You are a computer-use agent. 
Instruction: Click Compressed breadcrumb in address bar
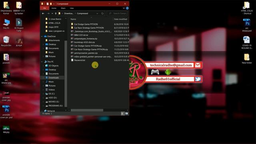[x=82, y=13]
